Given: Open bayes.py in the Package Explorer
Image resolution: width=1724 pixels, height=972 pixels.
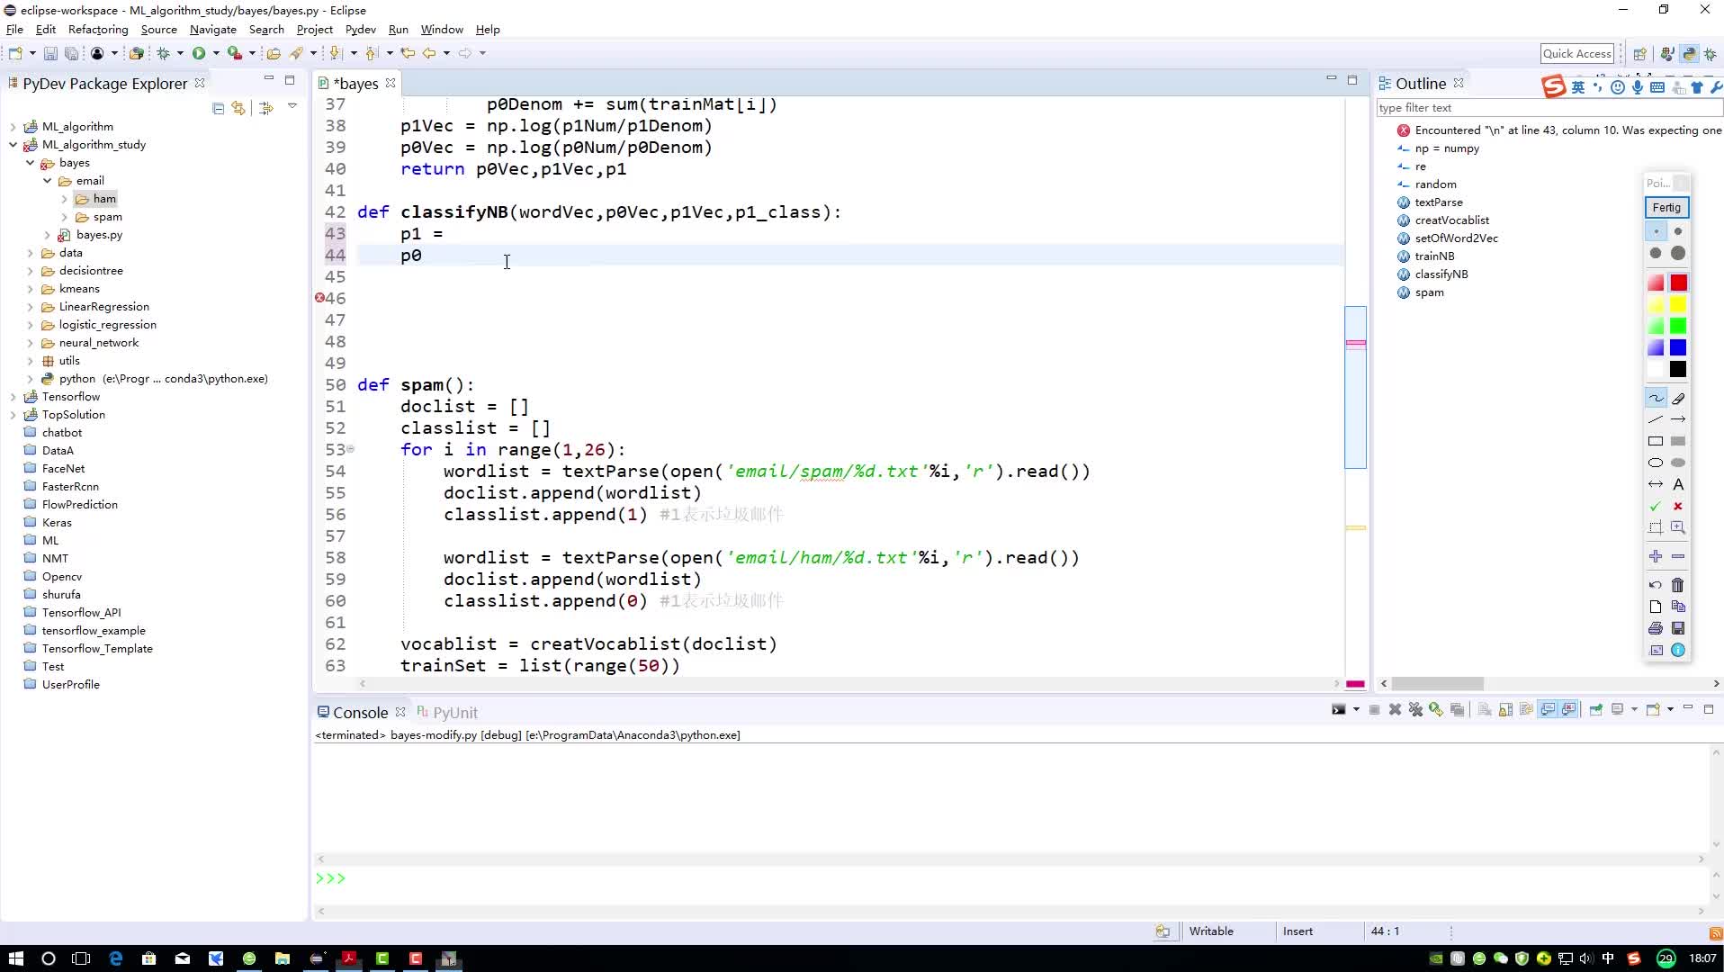Looking at the screenshot, I should pos(99,235).
